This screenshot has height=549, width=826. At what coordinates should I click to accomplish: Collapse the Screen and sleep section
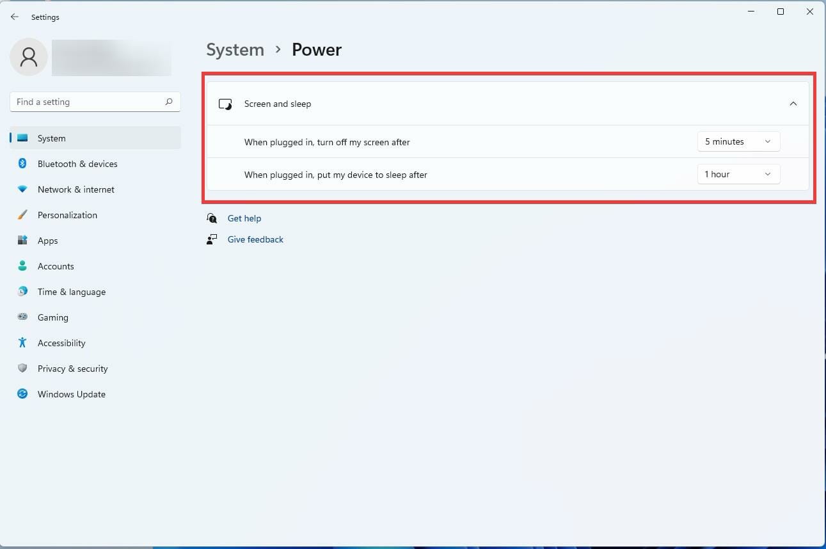793,103
